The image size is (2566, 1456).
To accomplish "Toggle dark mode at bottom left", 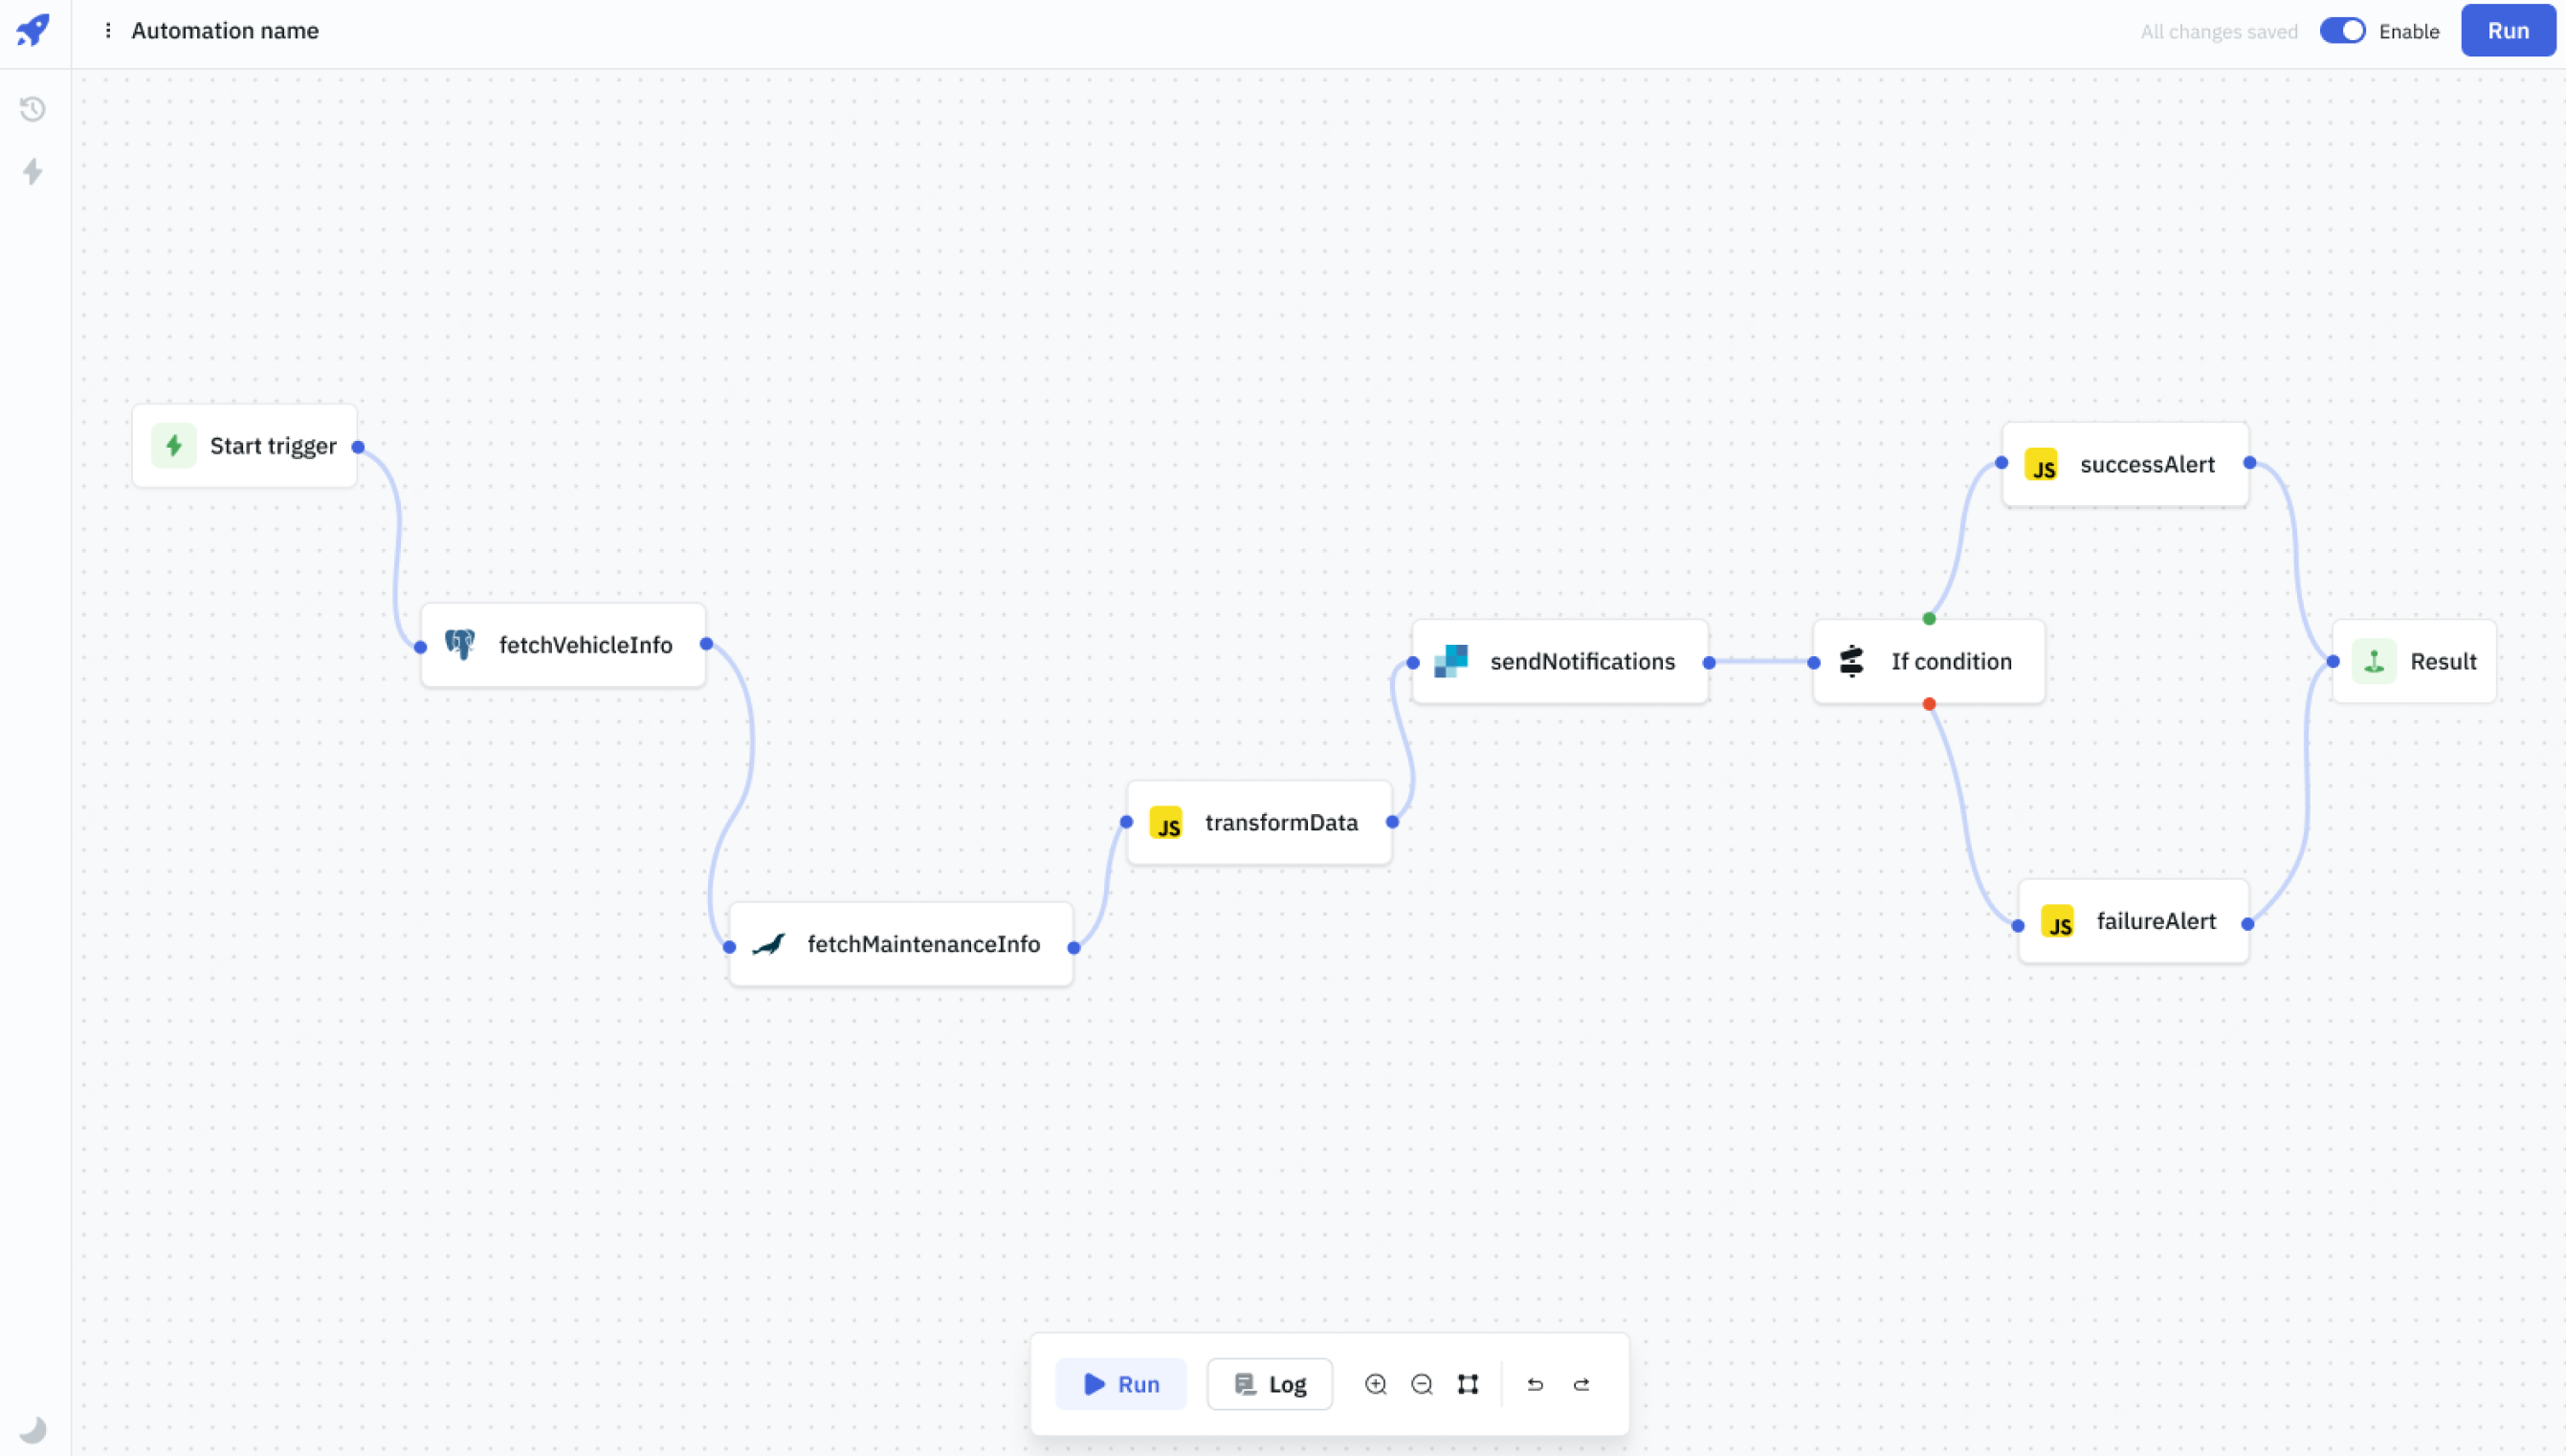I will (x=33, y=1428).
